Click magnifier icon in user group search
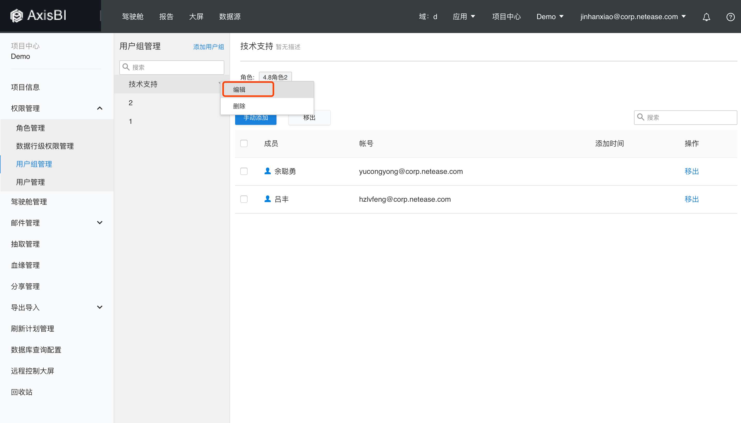The image size is (741, 423). point(126,67)
